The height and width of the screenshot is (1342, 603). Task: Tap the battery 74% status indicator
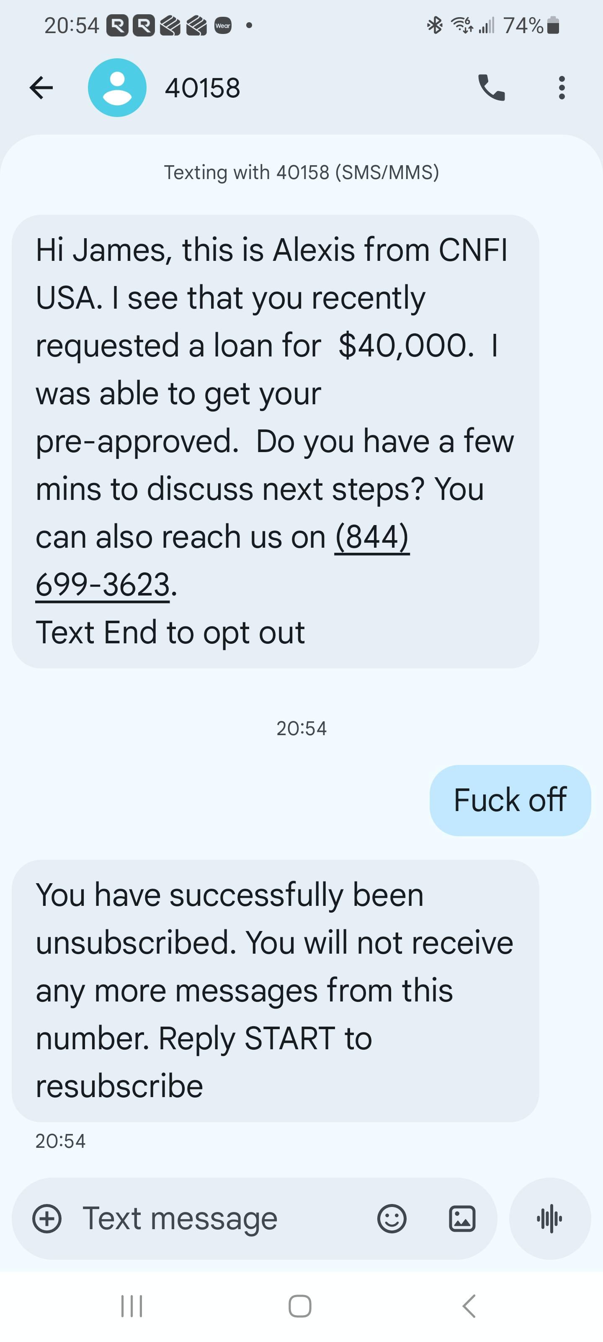531,25
